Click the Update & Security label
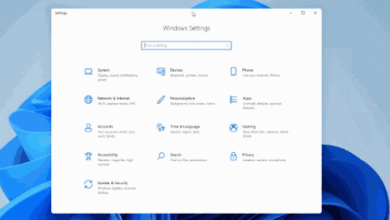 click(113, 183)
